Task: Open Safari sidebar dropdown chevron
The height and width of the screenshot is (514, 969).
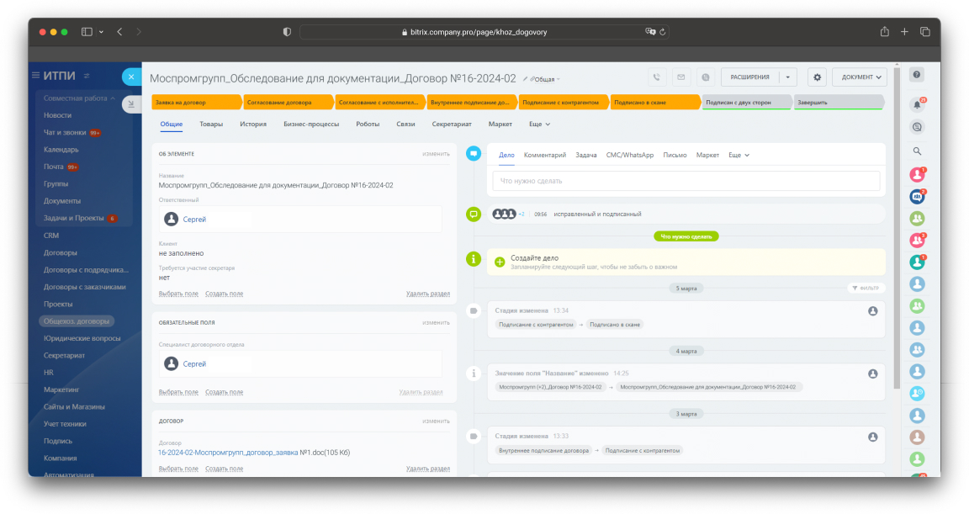Action: (x=101, y=32)
